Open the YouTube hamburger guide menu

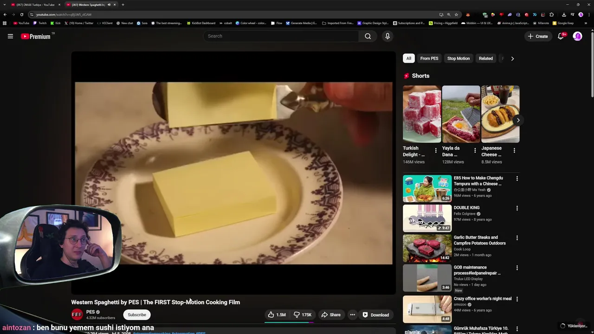[x=10, y=36]
